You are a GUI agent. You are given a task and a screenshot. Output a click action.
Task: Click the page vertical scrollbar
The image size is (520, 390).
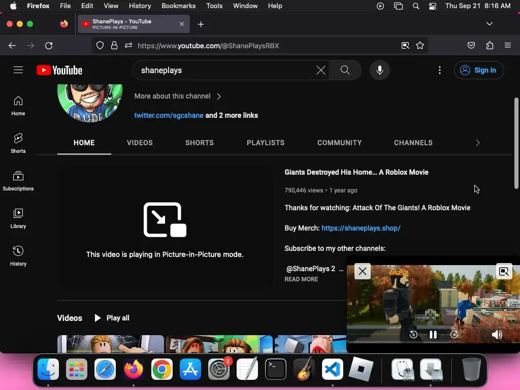point(516,143)
